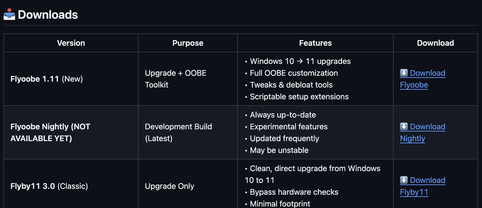This screenshot has width=482, height=208.
Task: Click the Bypass hardware checks feature line
Action: [294, 192]
